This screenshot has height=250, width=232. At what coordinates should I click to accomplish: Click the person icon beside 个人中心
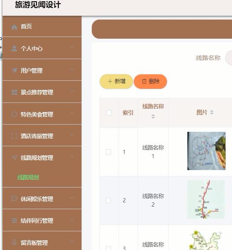14,48
